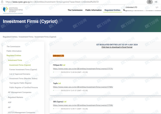
Task: Open List of Approved Domains sidebar item
Action: point(20,74)
